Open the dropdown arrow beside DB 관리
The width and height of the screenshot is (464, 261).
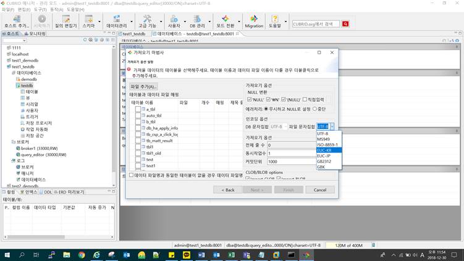click(x=209, y=22)
